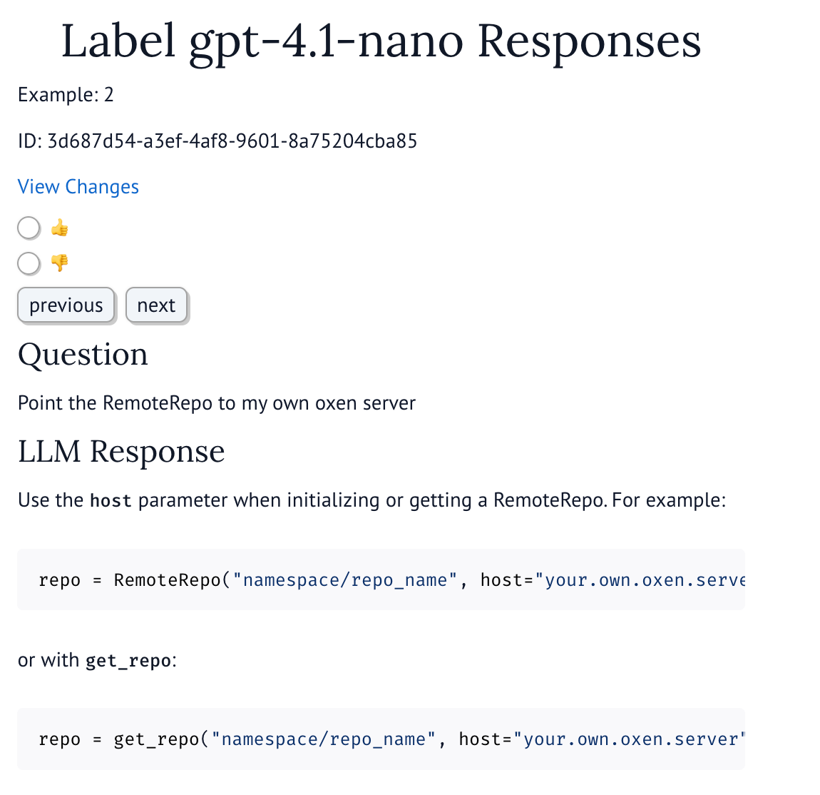Click the example ID string 3d687d54
The image size is (820, 795).
pyautogui.click(x=232, y=141)
